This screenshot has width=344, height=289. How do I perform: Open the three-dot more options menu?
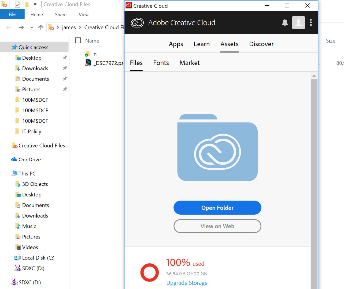click(x=311, y=22)
